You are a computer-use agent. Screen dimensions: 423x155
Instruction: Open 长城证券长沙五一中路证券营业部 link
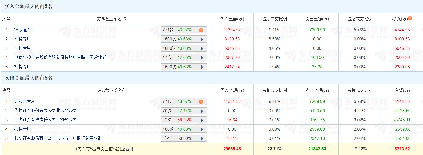point(58,138)
